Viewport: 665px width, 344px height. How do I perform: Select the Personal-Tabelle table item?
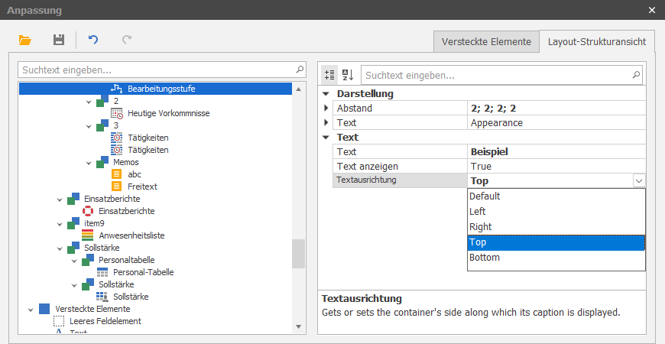103,272
